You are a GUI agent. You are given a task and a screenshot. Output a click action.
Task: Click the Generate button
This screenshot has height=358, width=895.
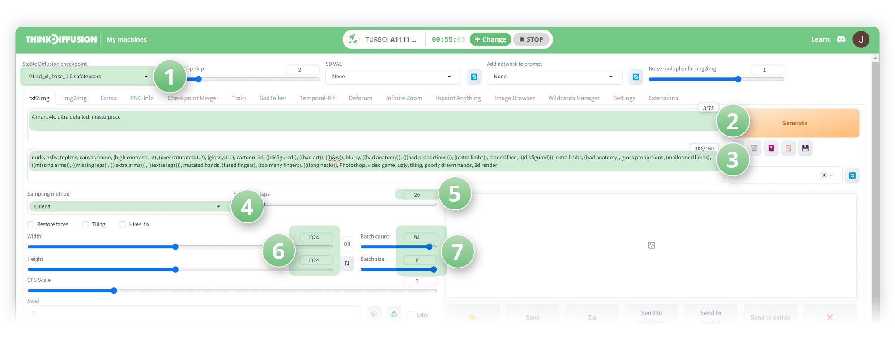795,123
